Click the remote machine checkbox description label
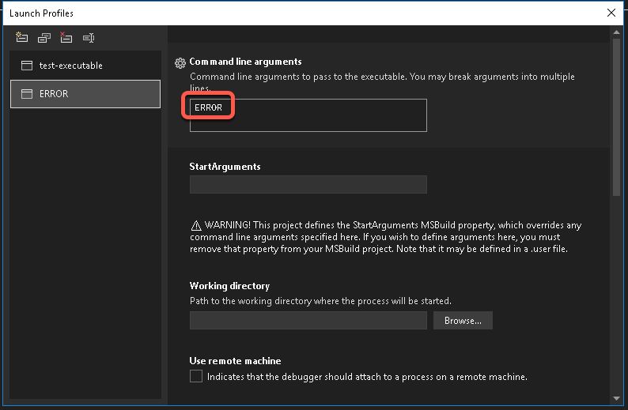Image resolution: width=628 pixels, height=410 pixels. 367,377
